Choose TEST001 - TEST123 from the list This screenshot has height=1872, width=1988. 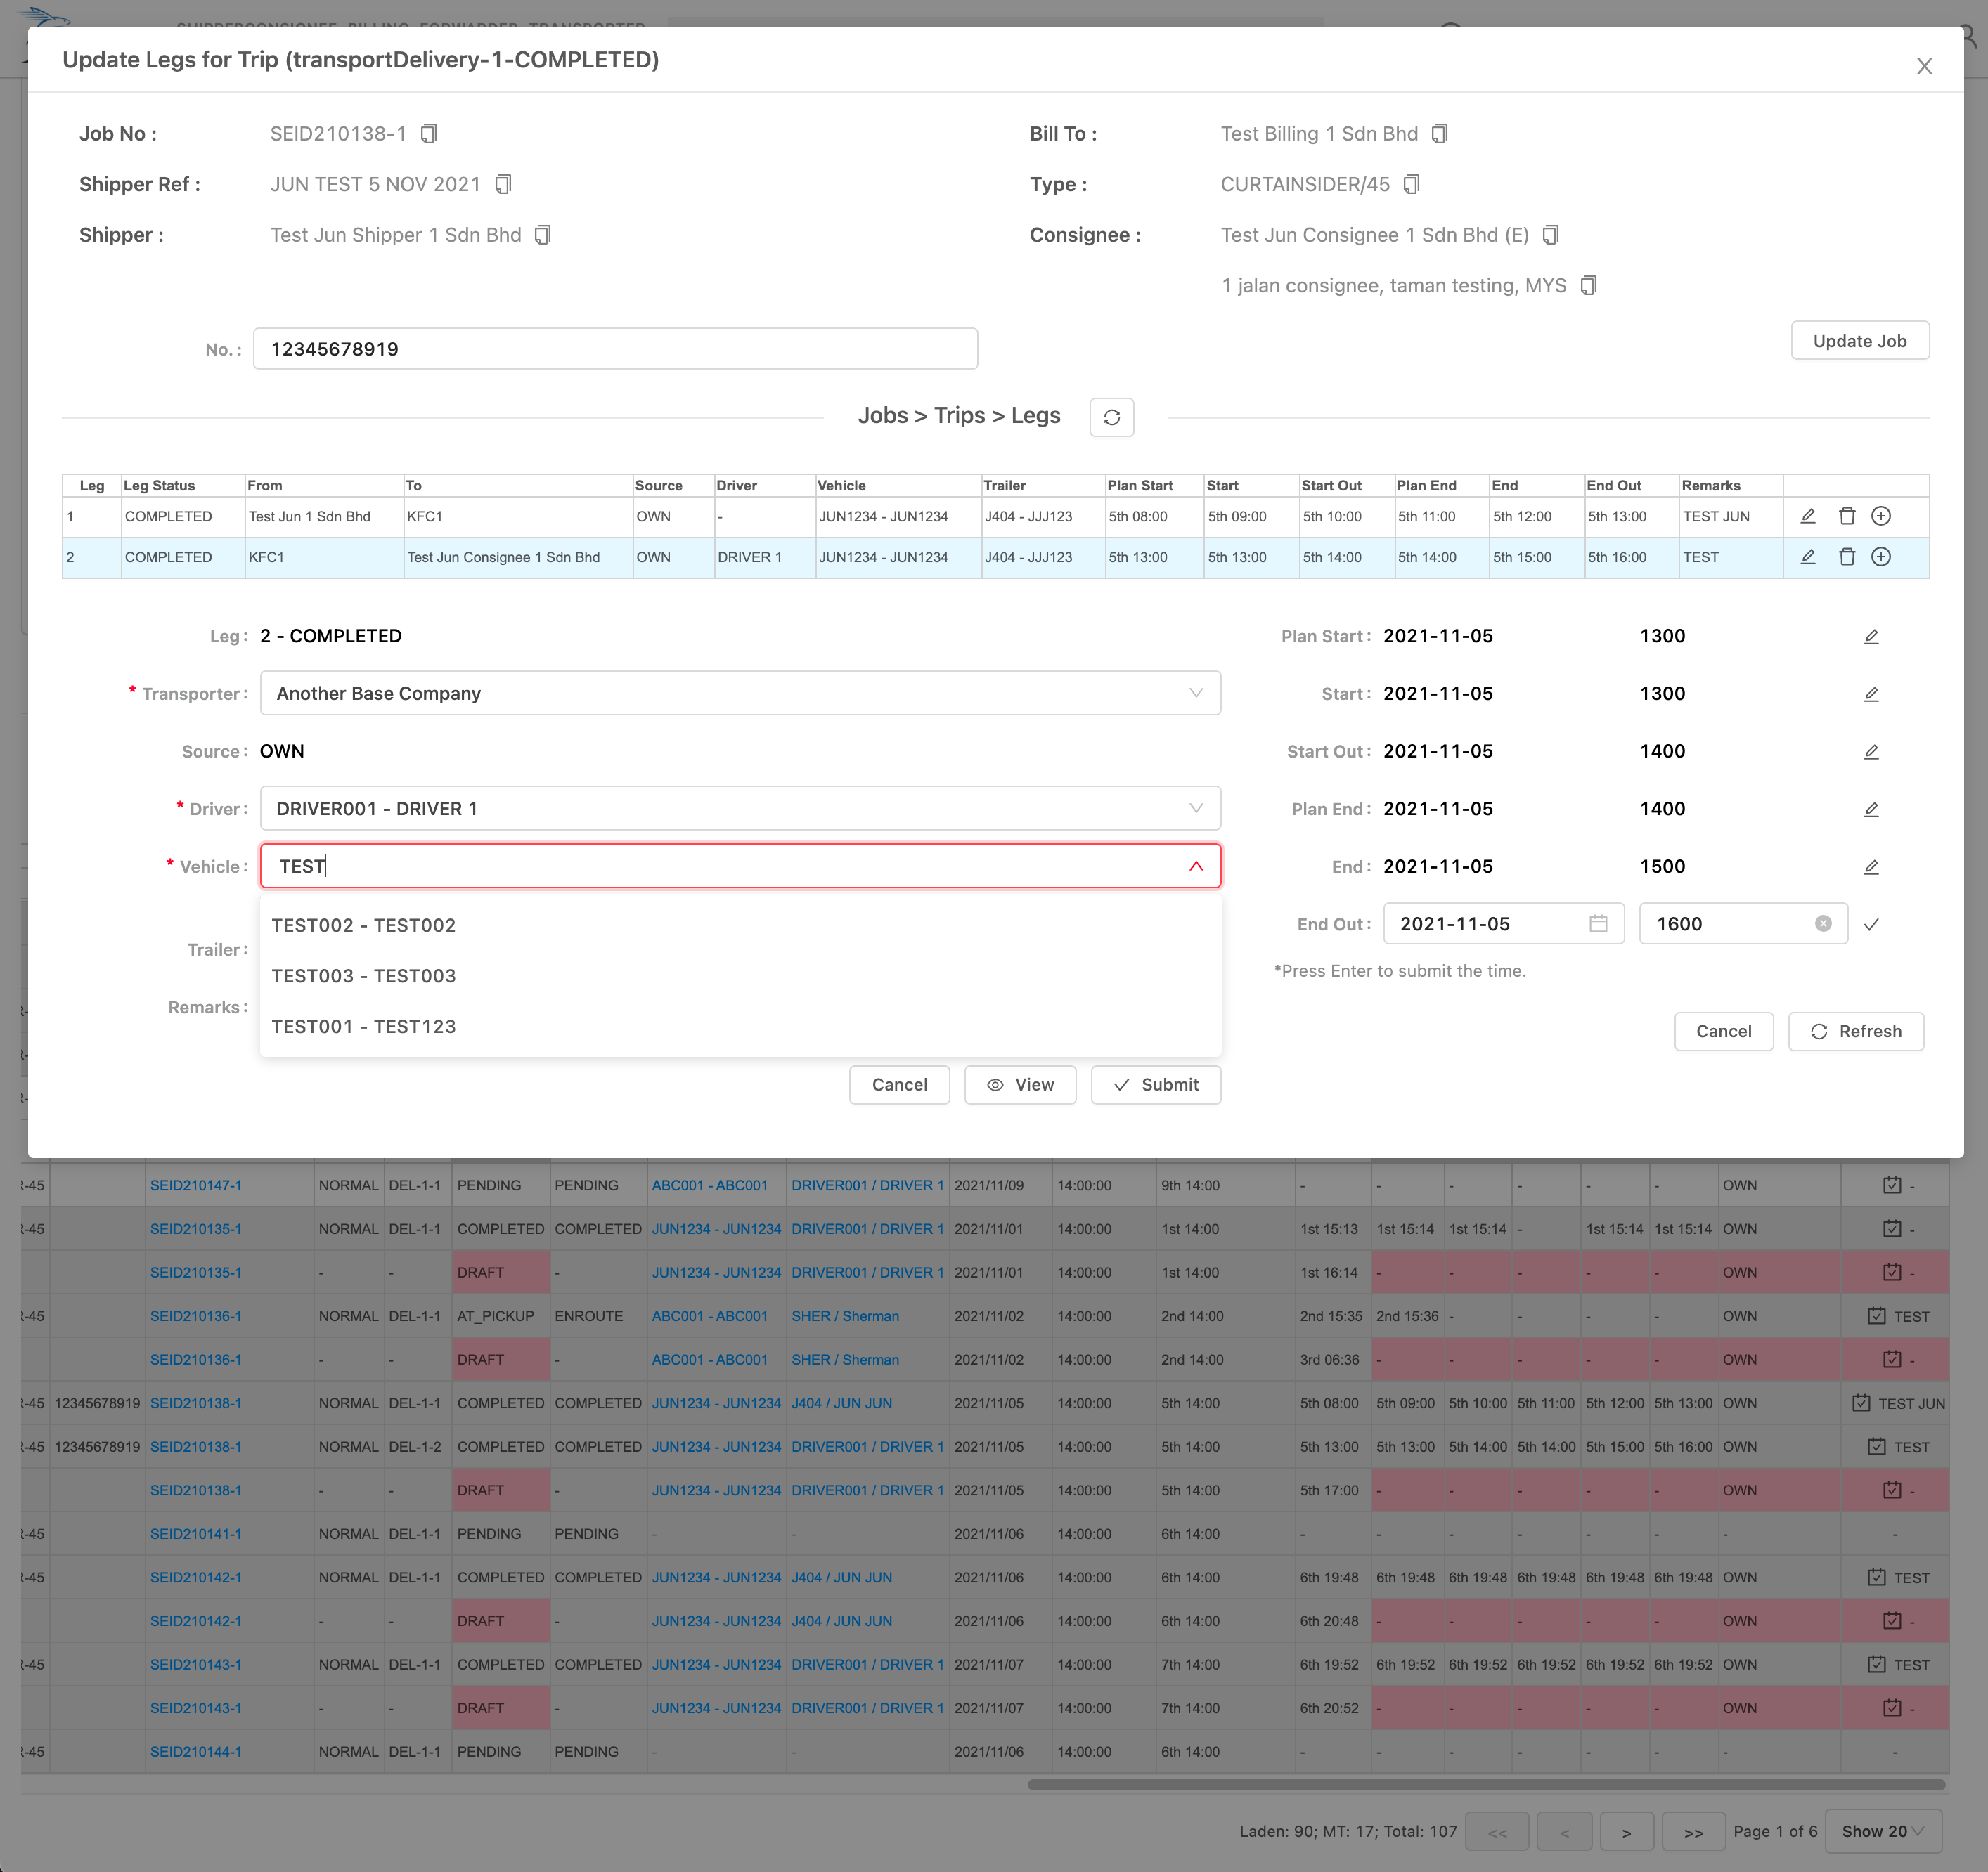364,1027
